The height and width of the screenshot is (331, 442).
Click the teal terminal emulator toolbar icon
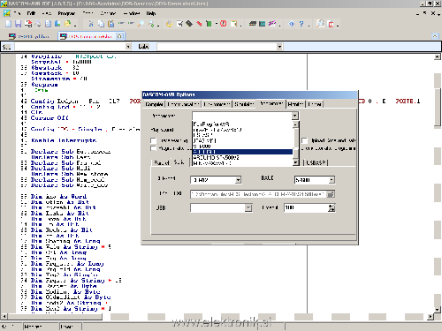(x=262, y=24)
